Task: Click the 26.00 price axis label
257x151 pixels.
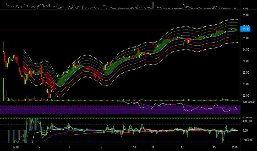Action: tap(246, 15)
